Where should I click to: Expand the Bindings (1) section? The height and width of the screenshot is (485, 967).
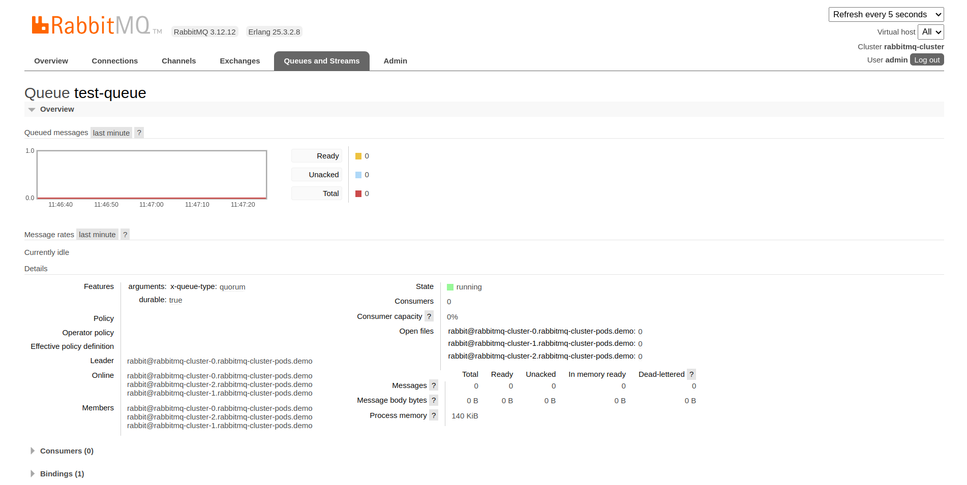[x=62, y=474]
